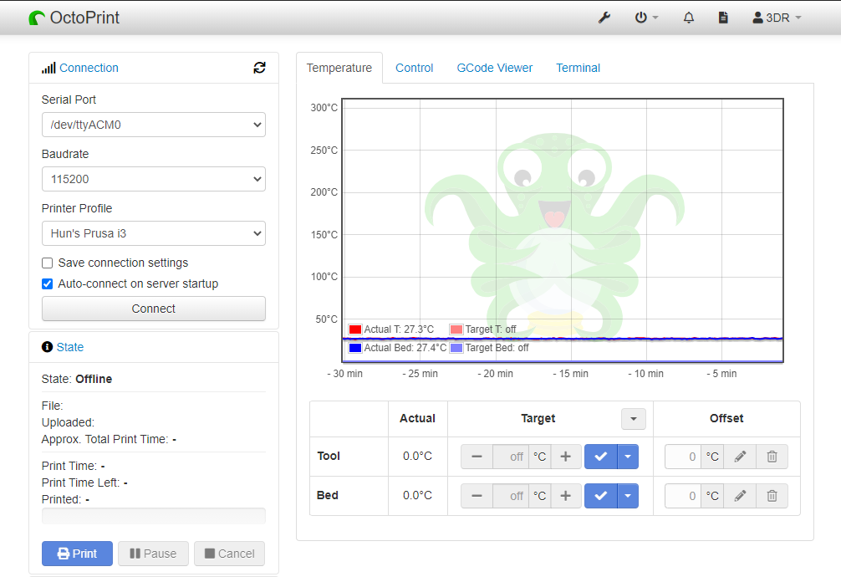This screenshot has height=577, width=841.
Task: Open the Printer Profile dropdown
Action: [153, 233]
